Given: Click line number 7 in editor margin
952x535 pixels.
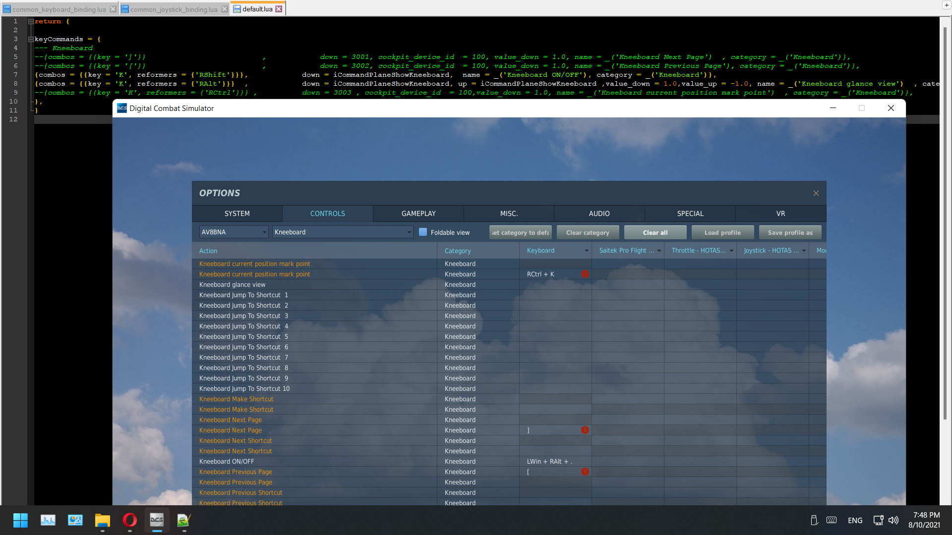Looking at the screenshot, I should click(15, 75).
